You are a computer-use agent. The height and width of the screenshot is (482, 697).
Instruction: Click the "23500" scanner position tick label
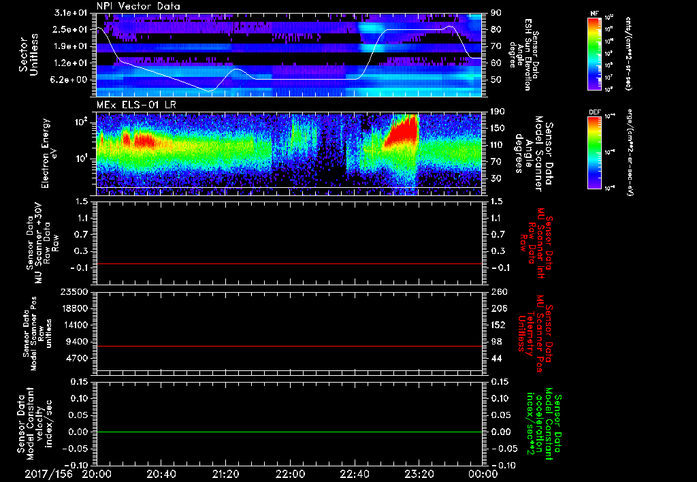click(x=75, y=292)
